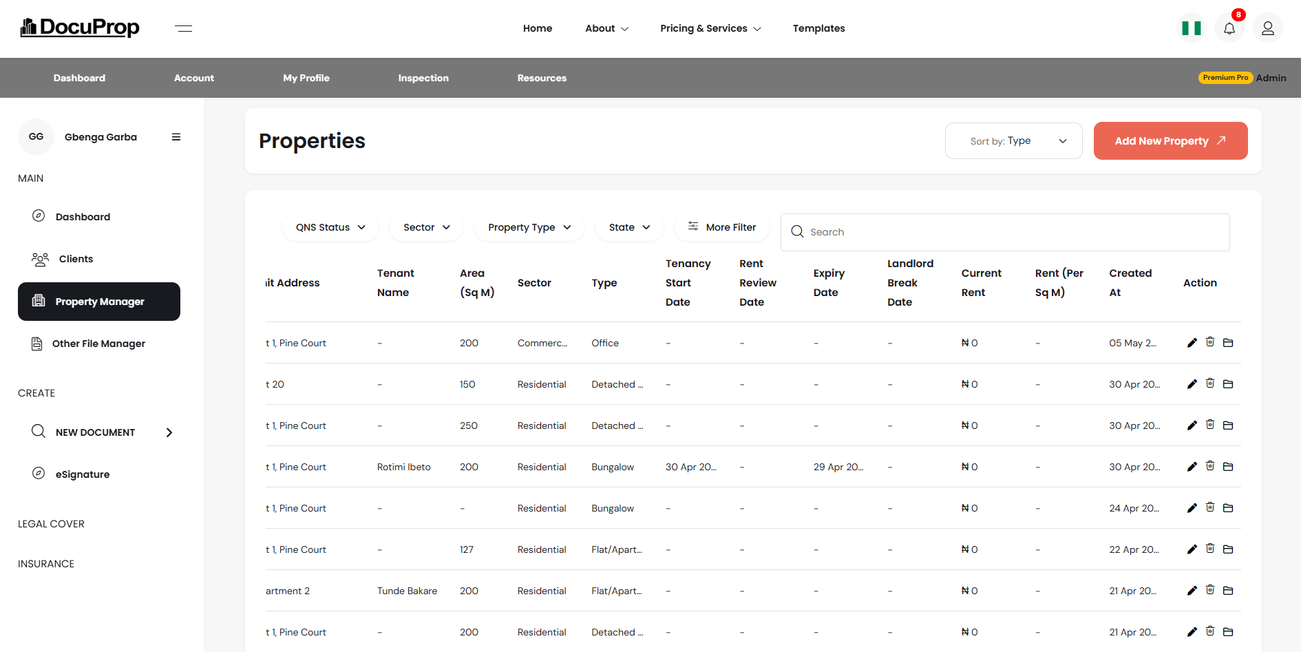Expand the Pricing & Services menu
The width and height of the screenshot is (1301, 652).
[x=710, y=28]
